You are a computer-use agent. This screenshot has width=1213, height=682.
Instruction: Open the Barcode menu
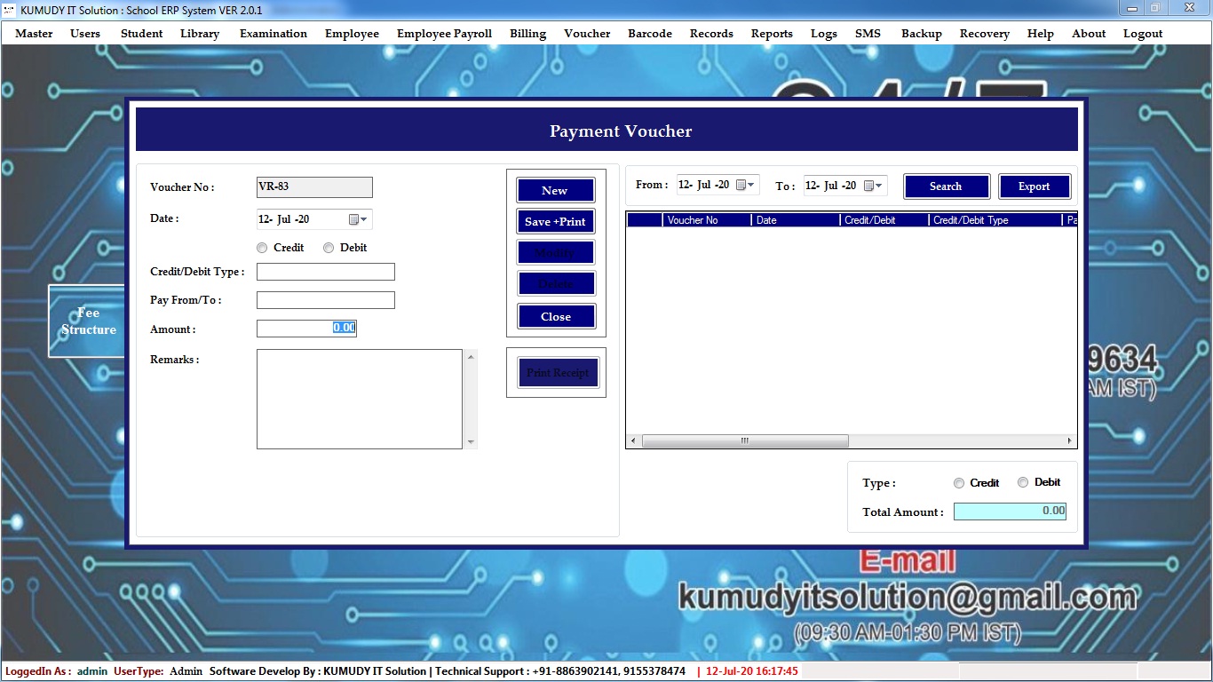650,34
